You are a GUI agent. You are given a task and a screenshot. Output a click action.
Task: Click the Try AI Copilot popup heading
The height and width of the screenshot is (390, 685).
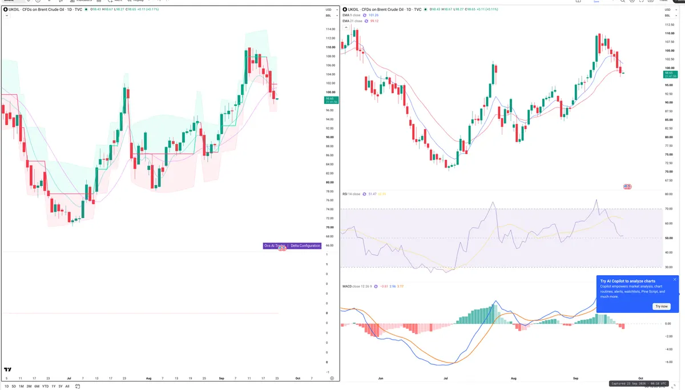[627, 281]
